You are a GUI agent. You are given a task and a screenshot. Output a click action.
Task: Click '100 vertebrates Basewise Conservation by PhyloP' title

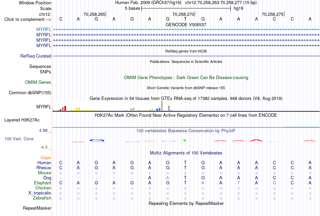coord(186,131)
